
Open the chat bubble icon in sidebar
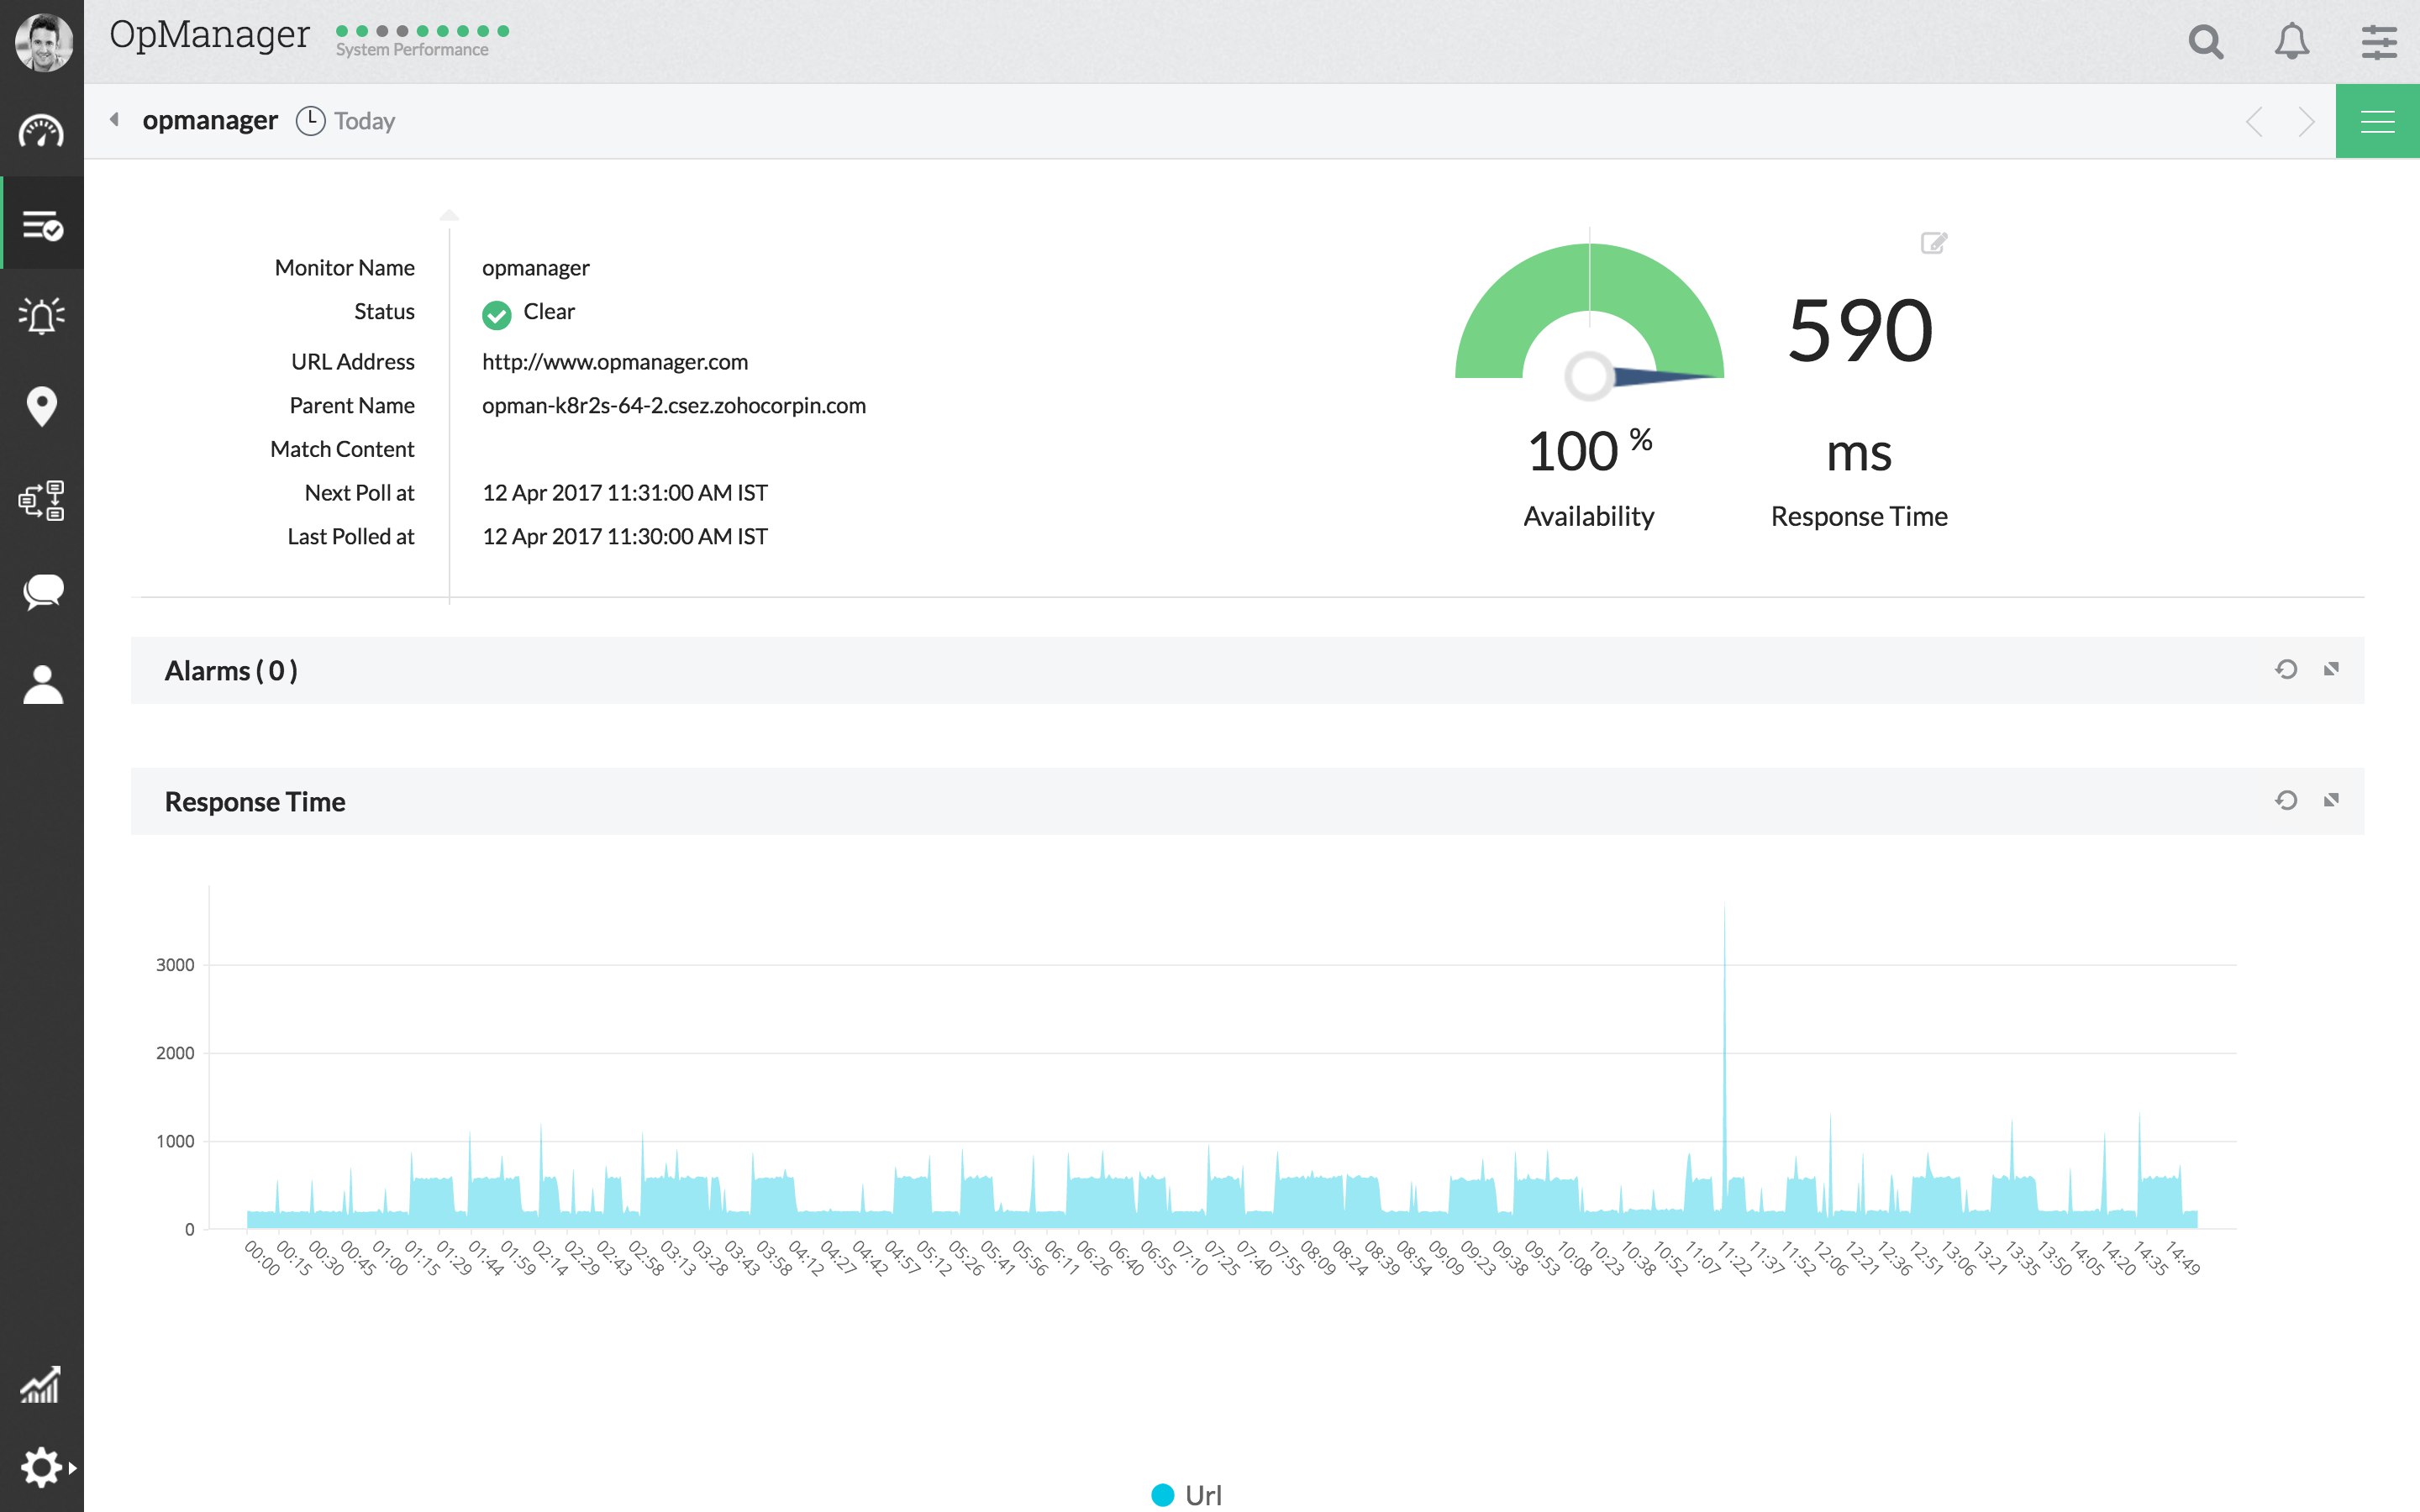[42, 591]
